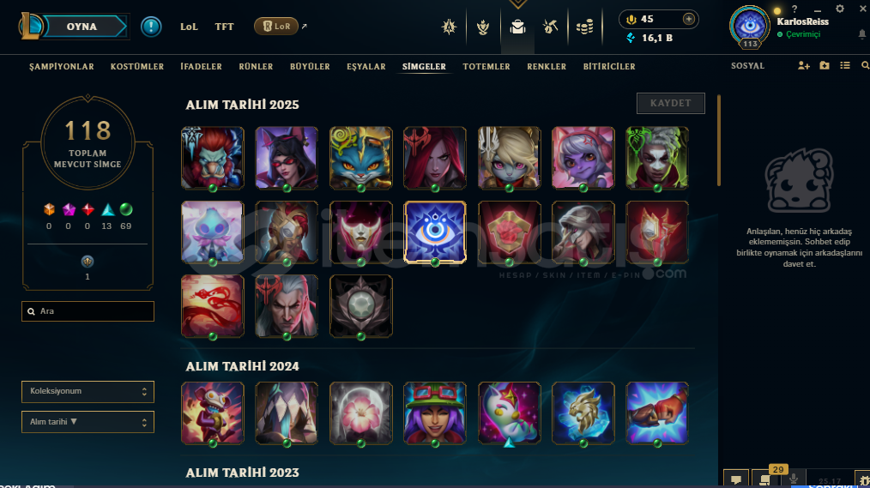Filter by cyan triangle rarity icon
The image size is (870, 488).
click(x=107, y=209)
